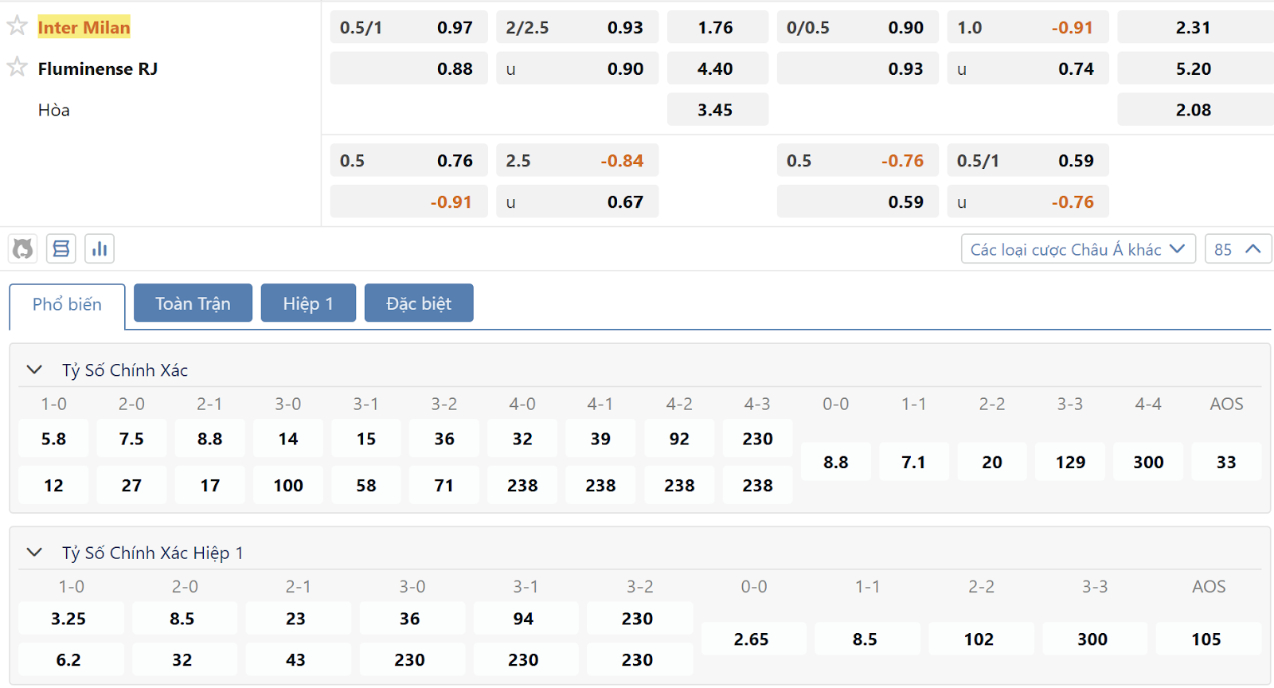
Task: Pick alternate handicap 0.5 at 0.76
Action: (x=408, y=160)
